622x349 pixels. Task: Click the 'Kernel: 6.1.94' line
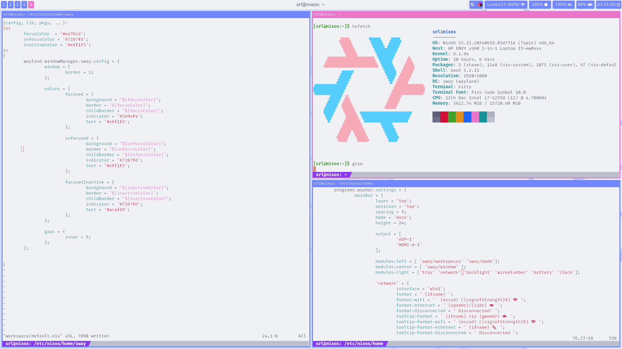pos(451,54)
